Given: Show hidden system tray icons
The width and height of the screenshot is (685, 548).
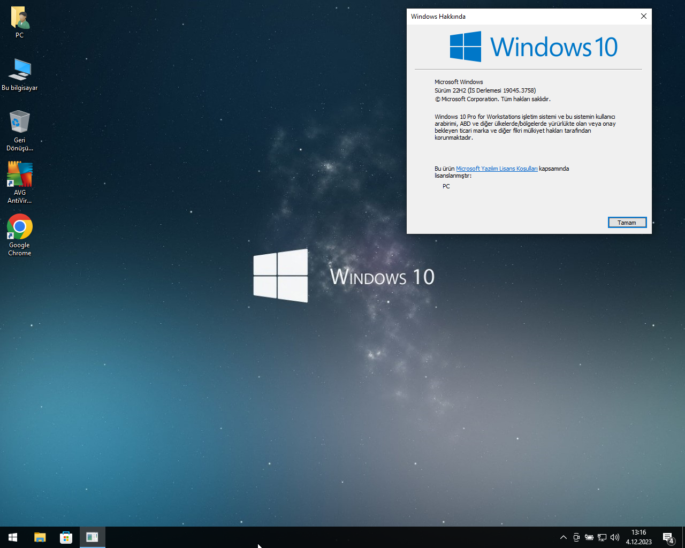Looking at the screenshot, I should pyautogui.click(x=563, y=537).
